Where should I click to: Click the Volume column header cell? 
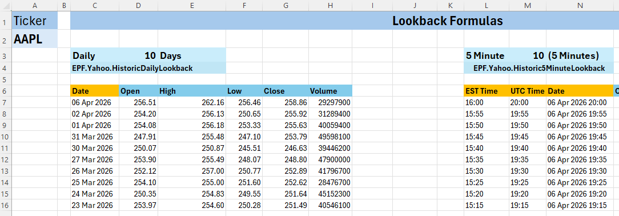pos(331,91)
